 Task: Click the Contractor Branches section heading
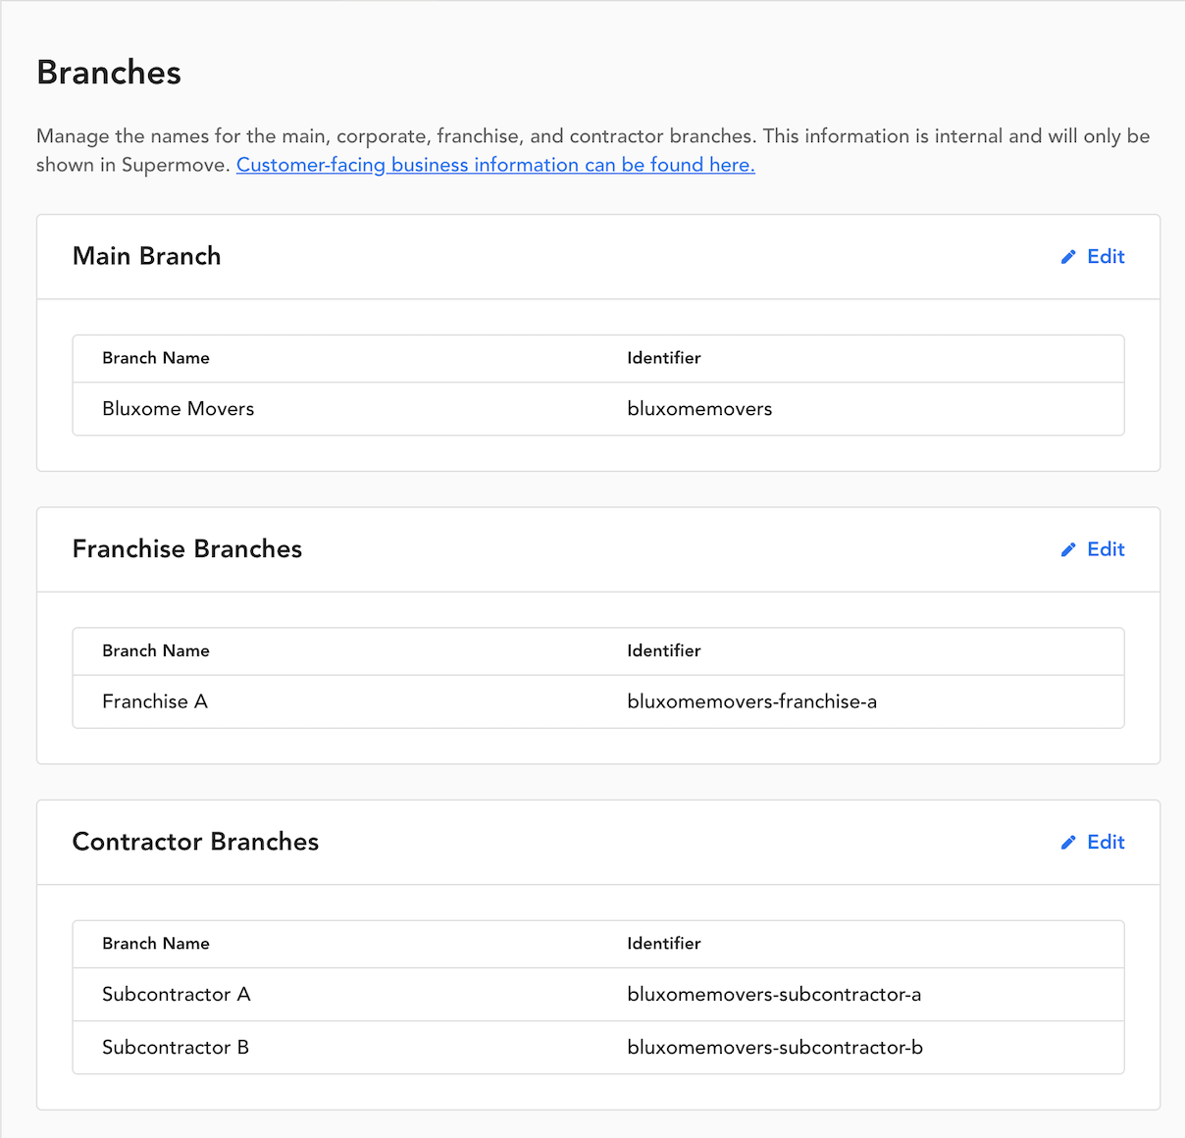click(x=196, y=842)
